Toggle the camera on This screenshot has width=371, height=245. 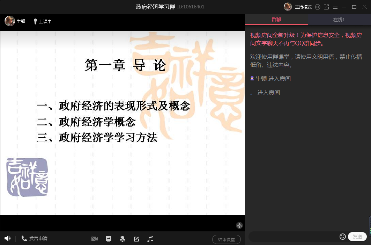(94, 239)
